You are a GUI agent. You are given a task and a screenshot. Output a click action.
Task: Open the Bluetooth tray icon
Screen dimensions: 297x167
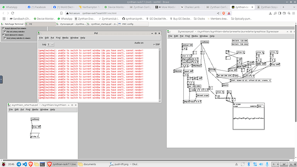pos(249,164)
